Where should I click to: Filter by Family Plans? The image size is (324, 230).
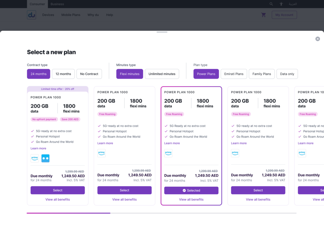point(262,74)
